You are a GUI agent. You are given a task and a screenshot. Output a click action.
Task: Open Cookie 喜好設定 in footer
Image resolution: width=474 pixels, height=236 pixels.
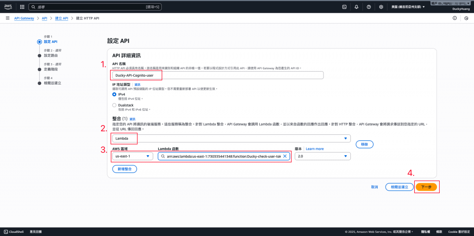point(459,232)
